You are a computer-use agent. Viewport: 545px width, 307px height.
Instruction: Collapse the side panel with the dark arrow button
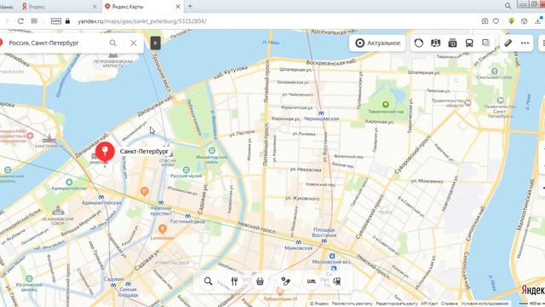pyautogui.click(x=155, y=43)
